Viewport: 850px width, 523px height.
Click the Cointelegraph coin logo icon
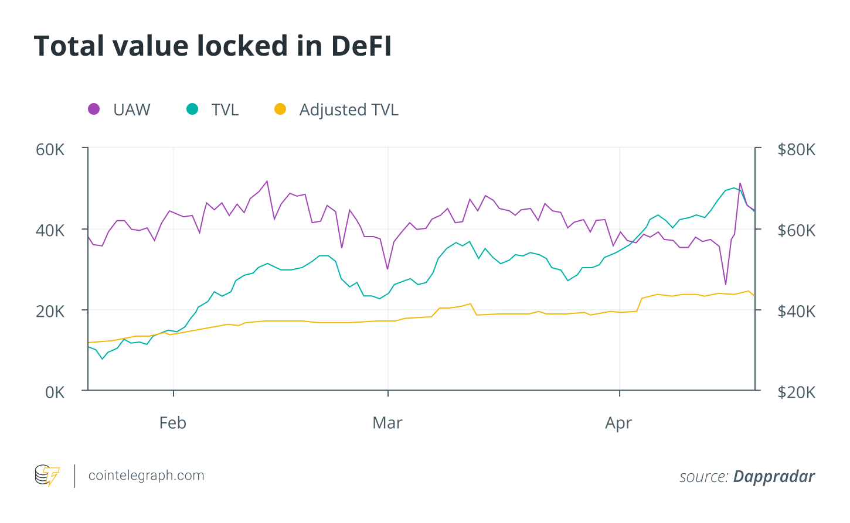(47, 476)
